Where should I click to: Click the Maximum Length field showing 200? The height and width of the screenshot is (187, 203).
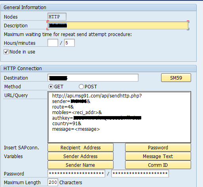click(x=53, y=182)
